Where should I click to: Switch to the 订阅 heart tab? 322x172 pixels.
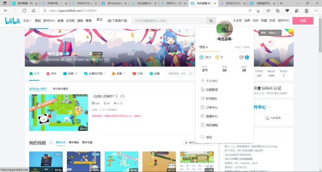[137, 74]
